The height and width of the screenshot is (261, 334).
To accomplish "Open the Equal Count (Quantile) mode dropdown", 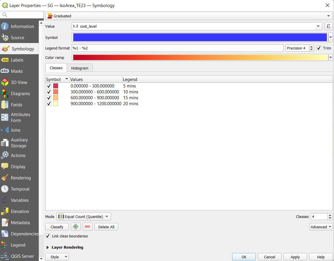I will pyautogui.click(x=84, y=217).
